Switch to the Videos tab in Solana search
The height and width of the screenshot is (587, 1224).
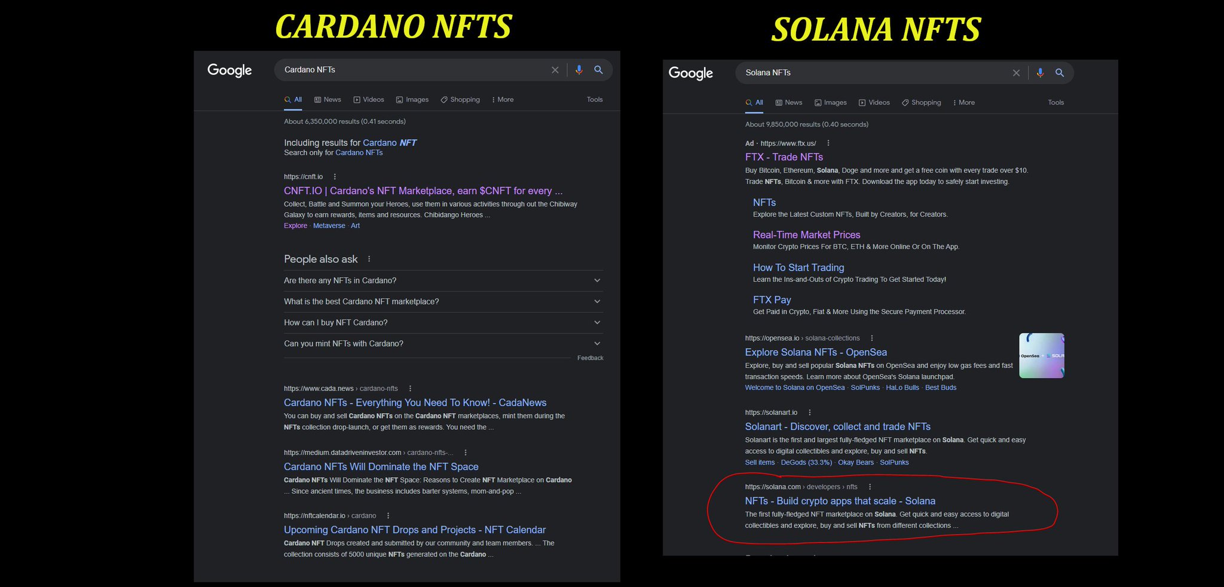pyautogui.click(x=874, y=103)
